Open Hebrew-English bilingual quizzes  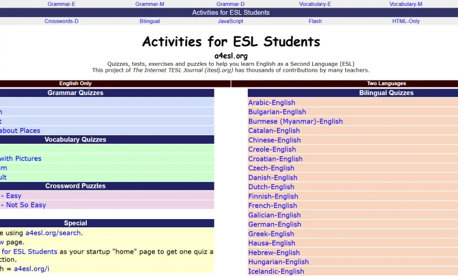pyautogui.click(x=274, y=253)
